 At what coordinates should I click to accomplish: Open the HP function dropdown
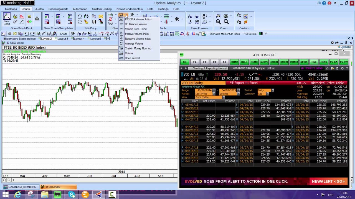coord(271,68)
